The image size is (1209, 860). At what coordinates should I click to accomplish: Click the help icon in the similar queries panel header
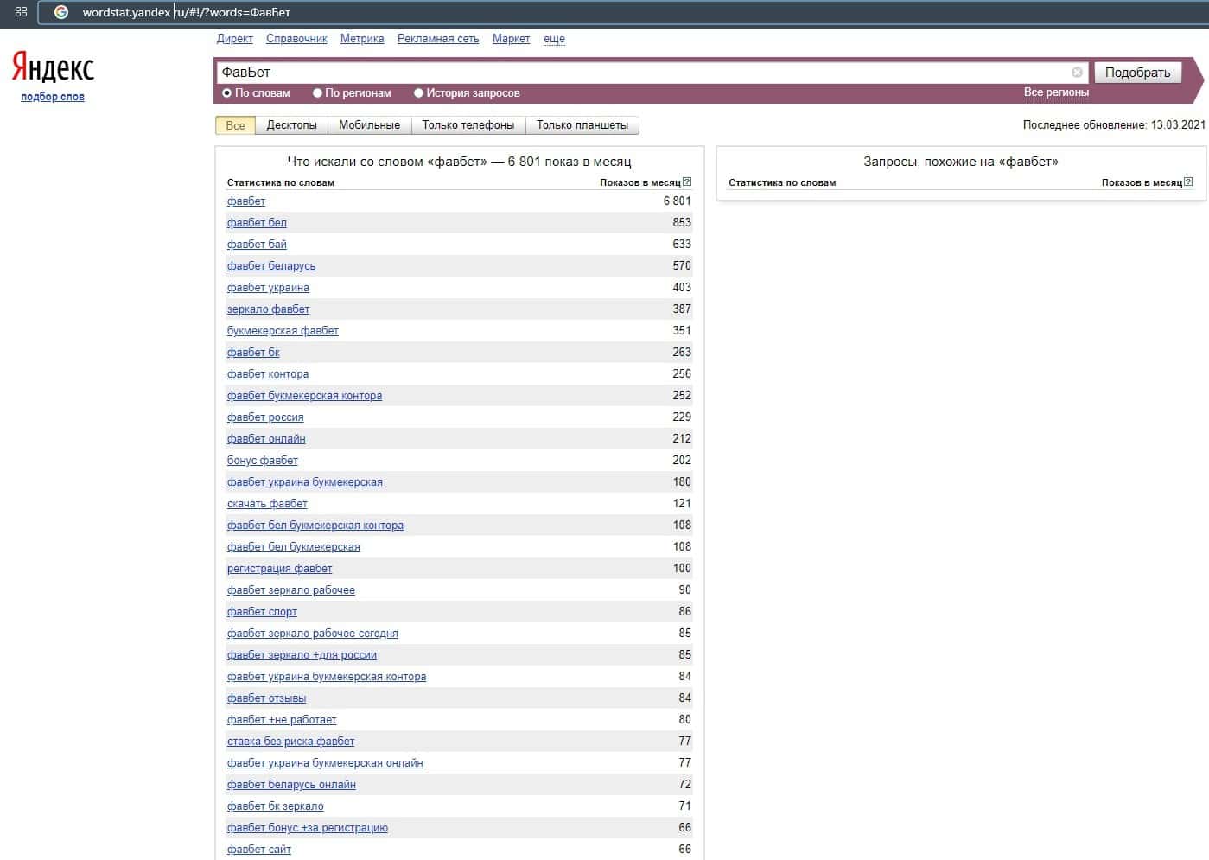[1188, 182]
